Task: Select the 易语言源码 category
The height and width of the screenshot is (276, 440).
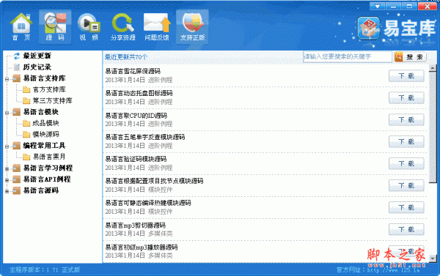Action: click(40, 190)
